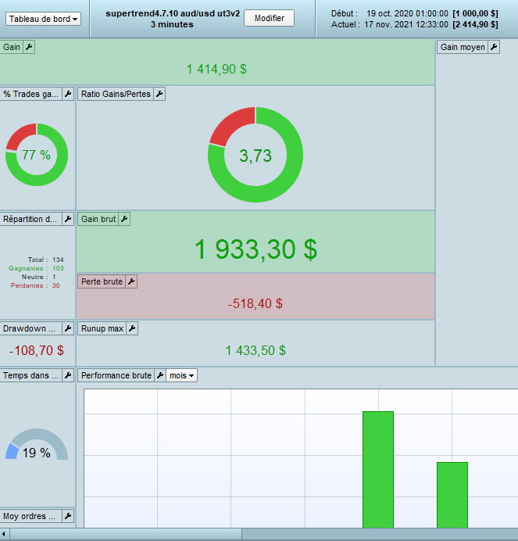The height and width of the screenshot is (541, 518).
Task: Open settings wrench for the Gain panel
Action: click(x=29, y=47)
